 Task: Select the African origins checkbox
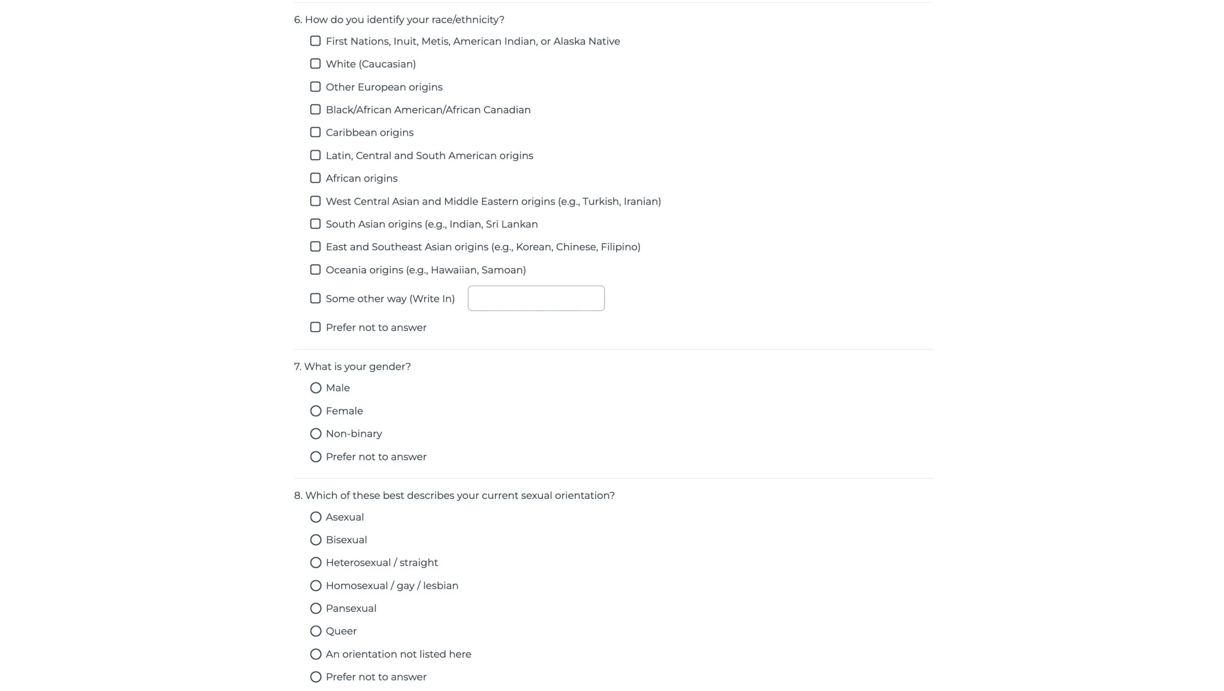click(x=315, y=178)
